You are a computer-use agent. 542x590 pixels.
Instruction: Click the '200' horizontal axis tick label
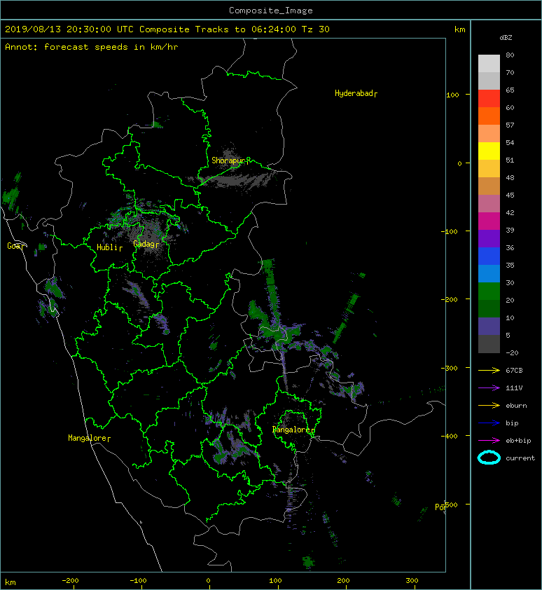[343, 581]
